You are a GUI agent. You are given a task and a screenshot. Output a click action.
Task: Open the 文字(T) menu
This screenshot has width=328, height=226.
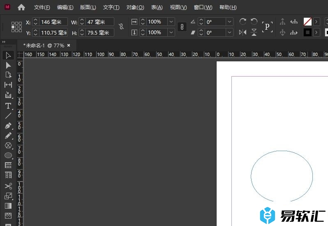click(111, 7)
